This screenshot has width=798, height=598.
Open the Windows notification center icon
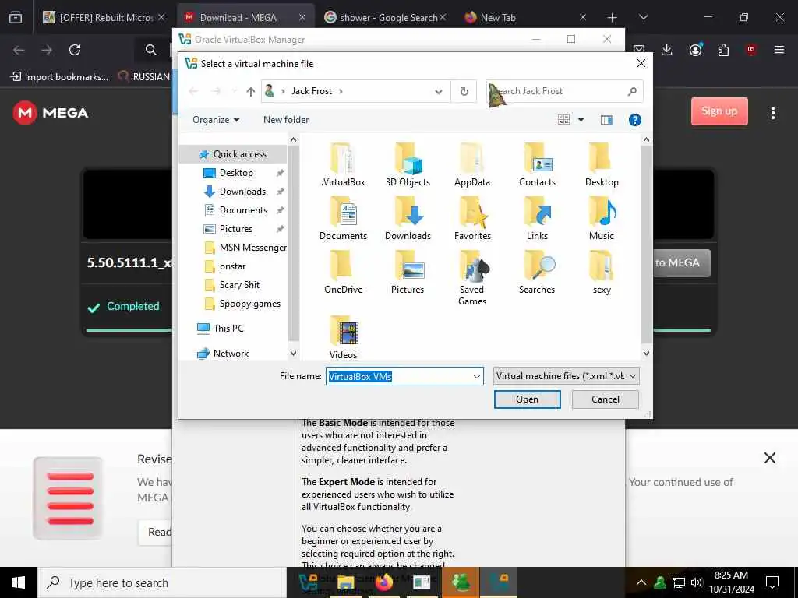tap(772, 582)
